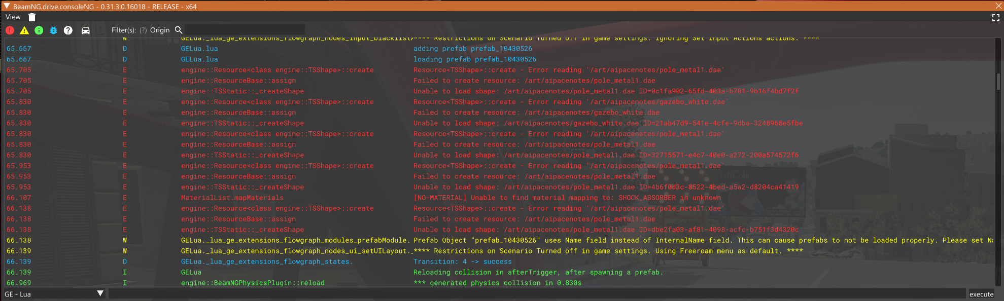The height and width of the screenshot is (301, 1004).
Task: Close the console window
Action: pos(998,6)
